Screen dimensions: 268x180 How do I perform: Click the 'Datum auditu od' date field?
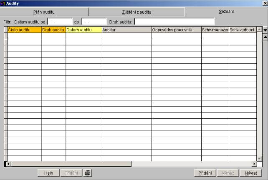tap(59, 21)
